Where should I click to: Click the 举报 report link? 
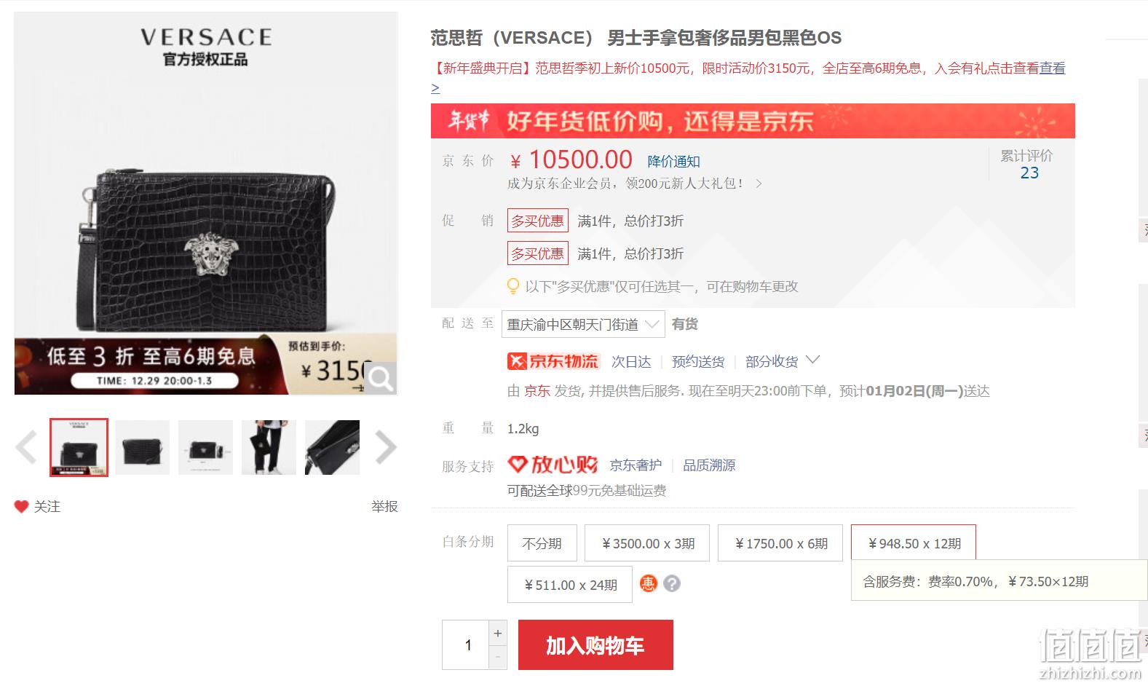pos(384,506)
